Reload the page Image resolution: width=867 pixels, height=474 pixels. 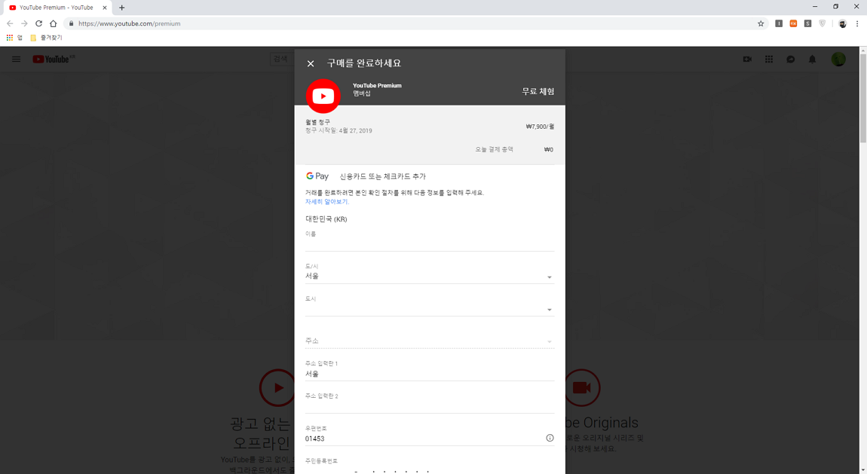38,24
